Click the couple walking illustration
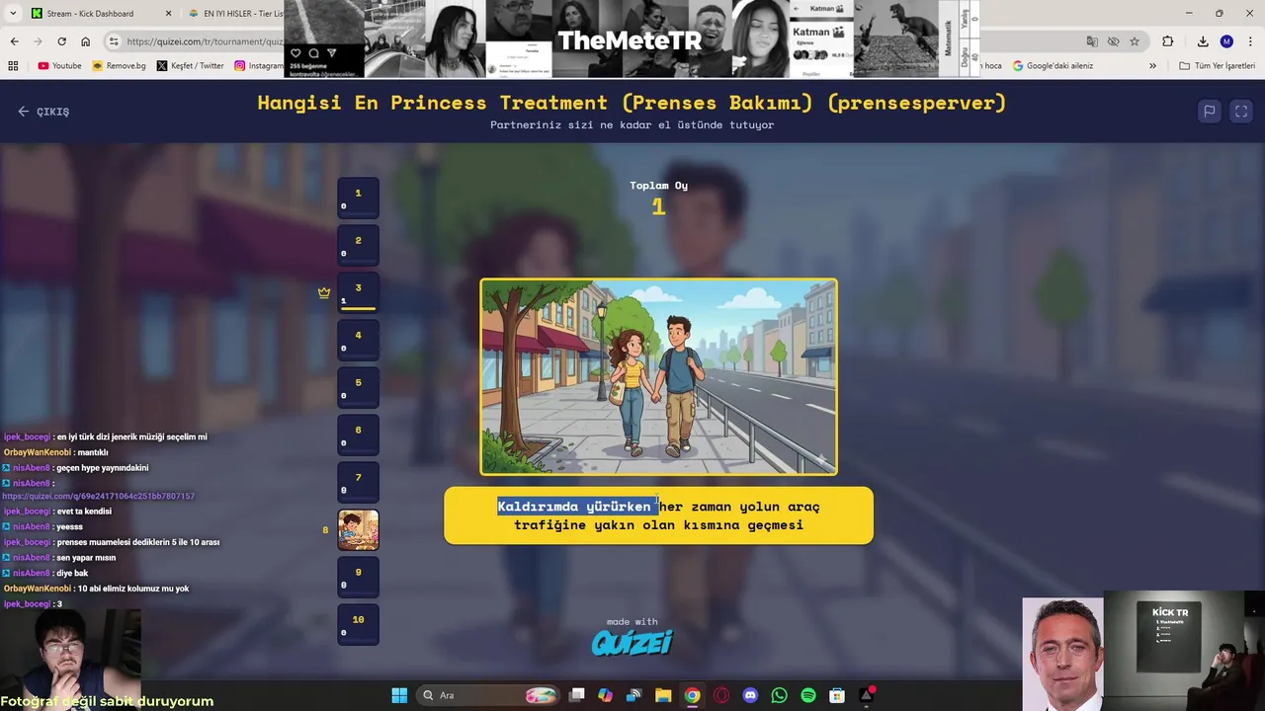Viewport: 1265px width, 711px height. click(658, 376)
